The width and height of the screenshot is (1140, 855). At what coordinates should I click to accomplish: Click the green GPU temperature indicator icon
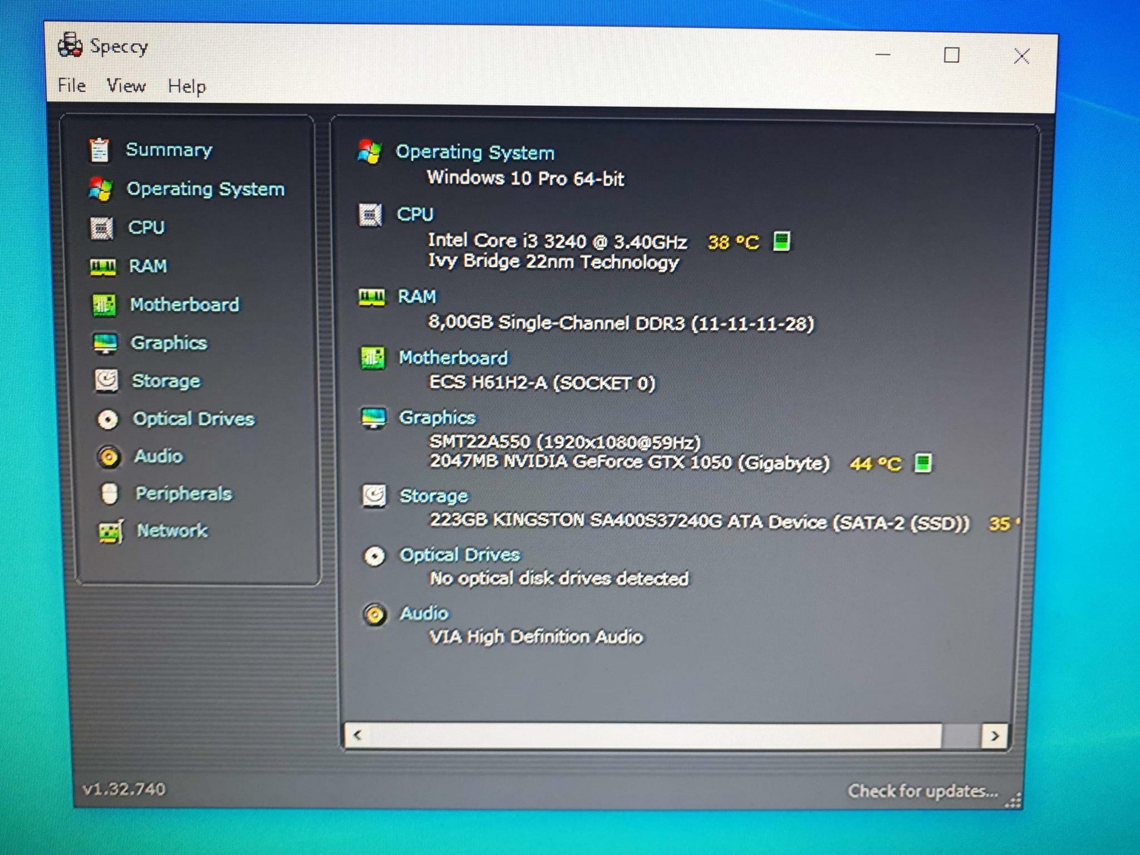(x=923, y=463)
